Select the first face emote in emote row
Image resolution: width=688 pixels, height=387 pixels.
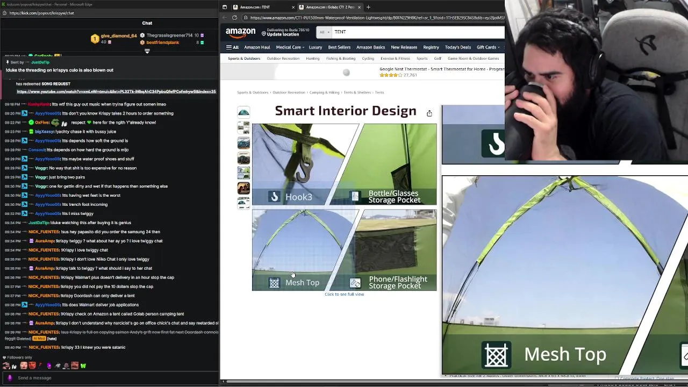[x=6, y=366]
